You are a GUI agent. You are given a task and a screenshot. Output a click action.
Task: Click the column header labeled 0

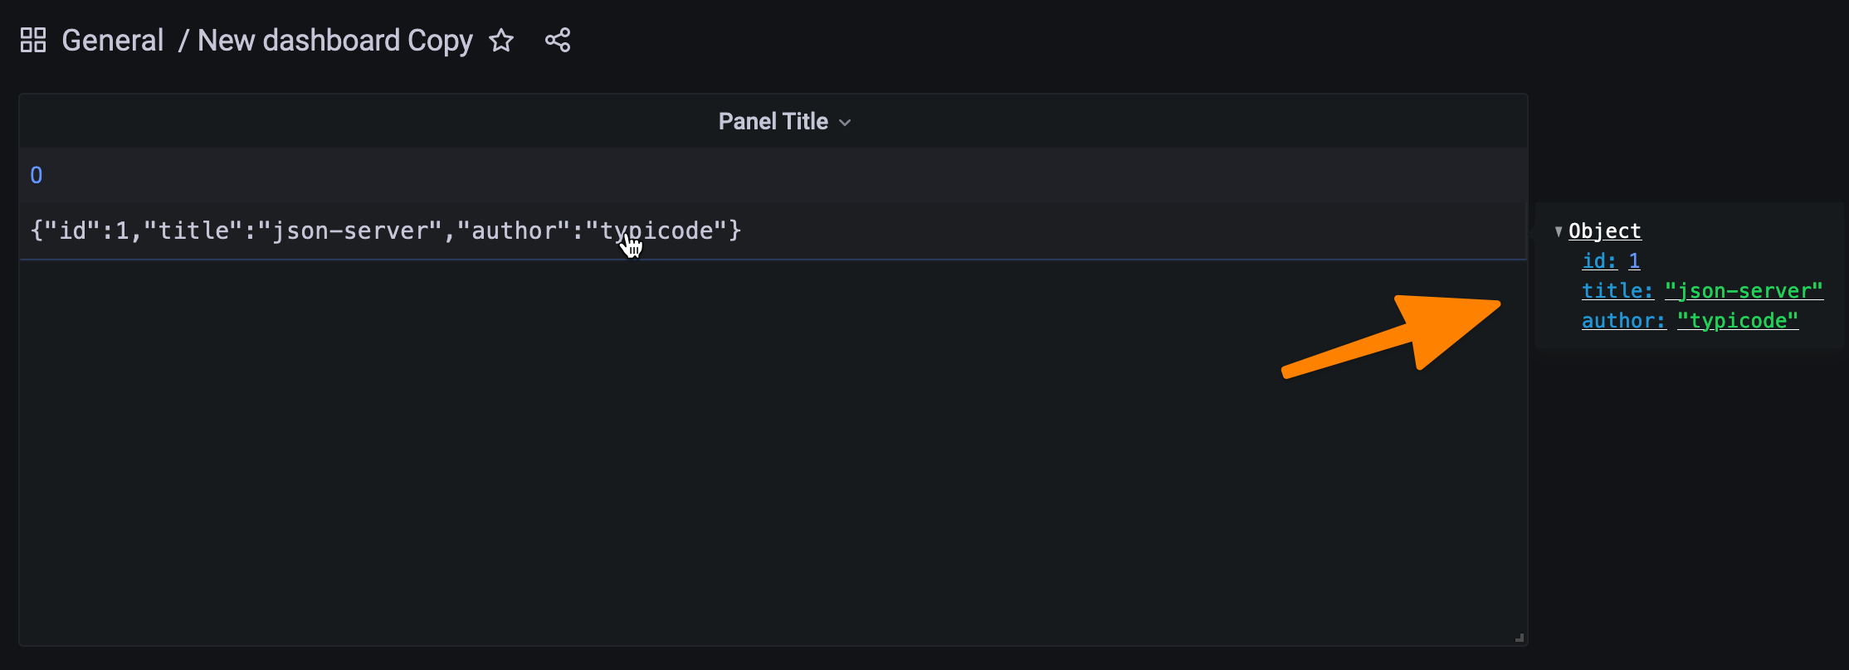pos(37,175)
